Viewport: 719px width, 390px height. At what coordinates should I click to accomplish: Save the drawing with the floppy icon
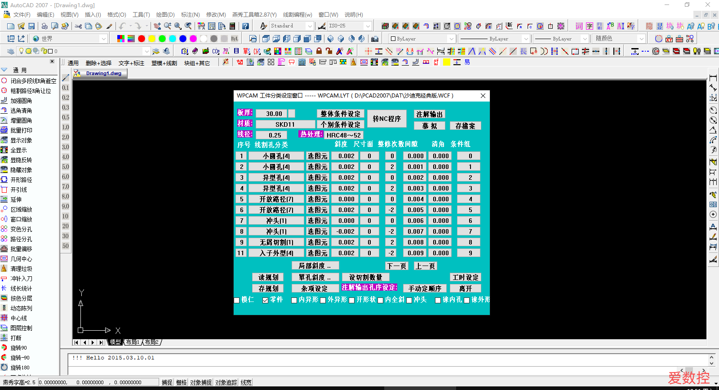tap(31, 26)
